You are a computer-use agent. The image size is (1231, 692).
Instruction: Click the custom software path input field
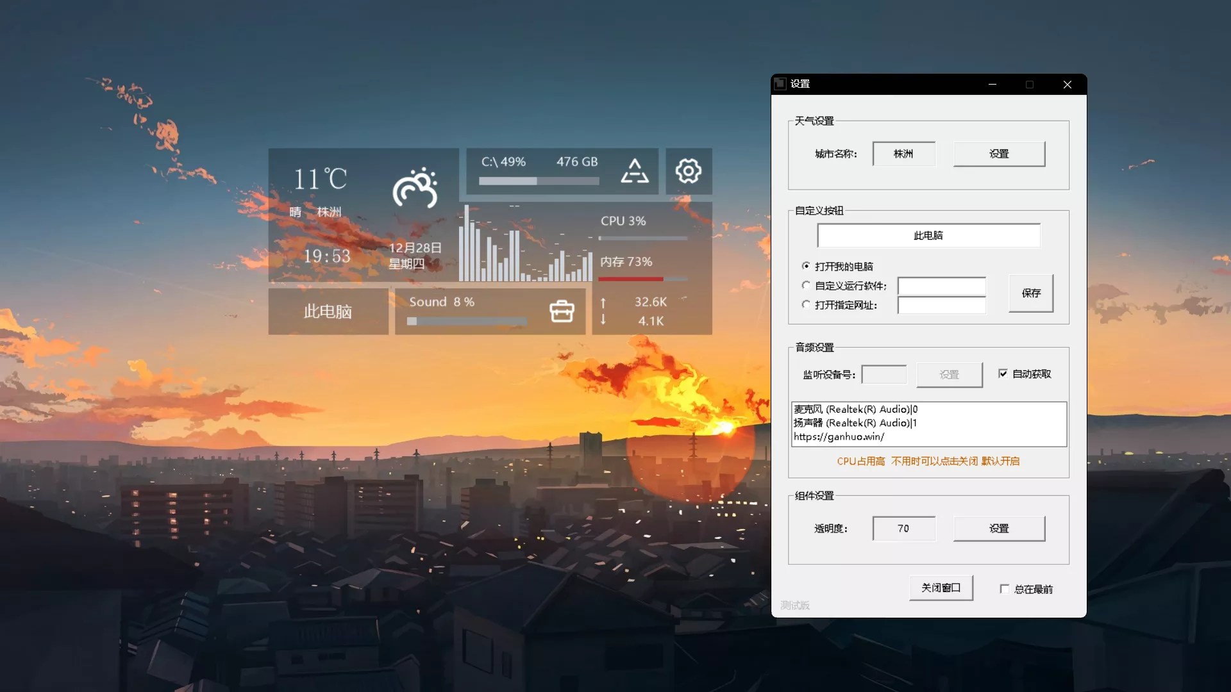pyautogui.click(x=941, y=286)
